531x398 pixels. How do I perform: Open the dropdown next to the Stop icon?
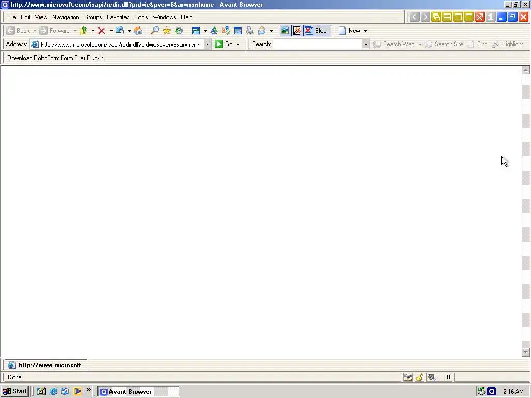click(111, 31)
